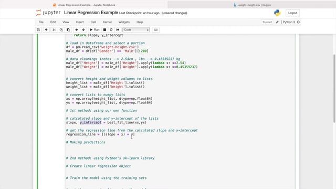Restart the kernel icon

tap(111, 30)
